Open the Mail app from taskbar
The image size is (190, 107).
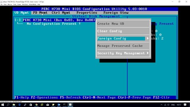[x=47, y=105]
